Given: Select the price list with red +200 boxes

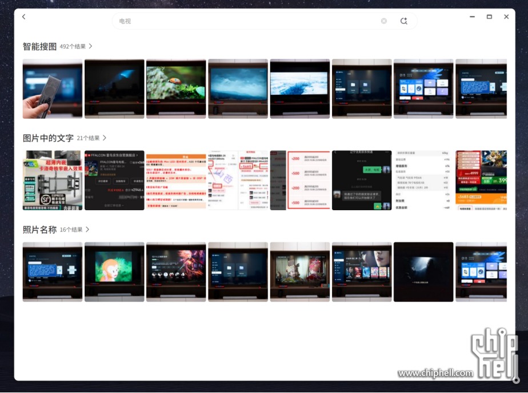Looking at the screenshot, I should click(300, 181).
